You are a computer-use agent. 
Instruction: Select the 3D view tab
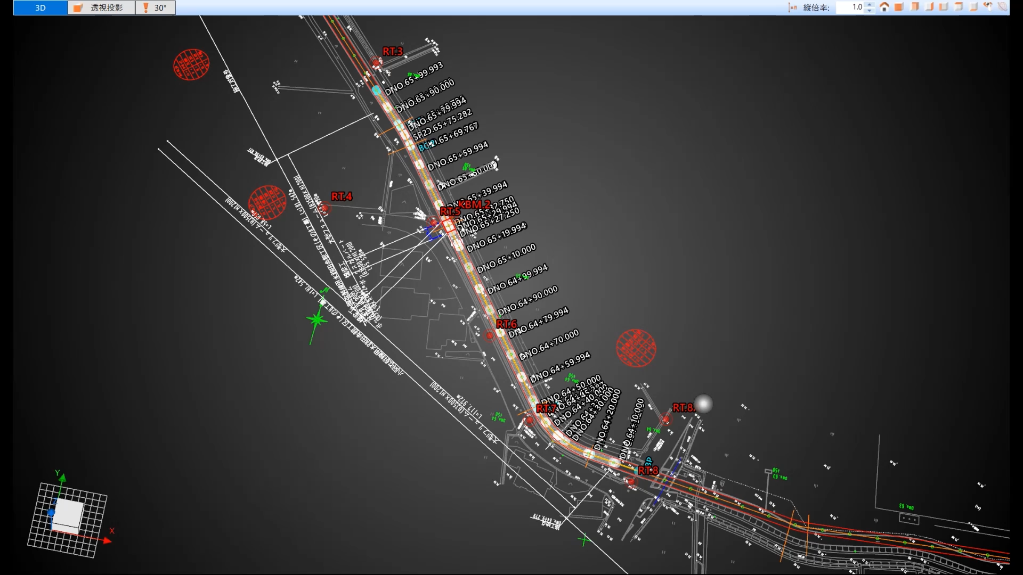pos(40,7)
